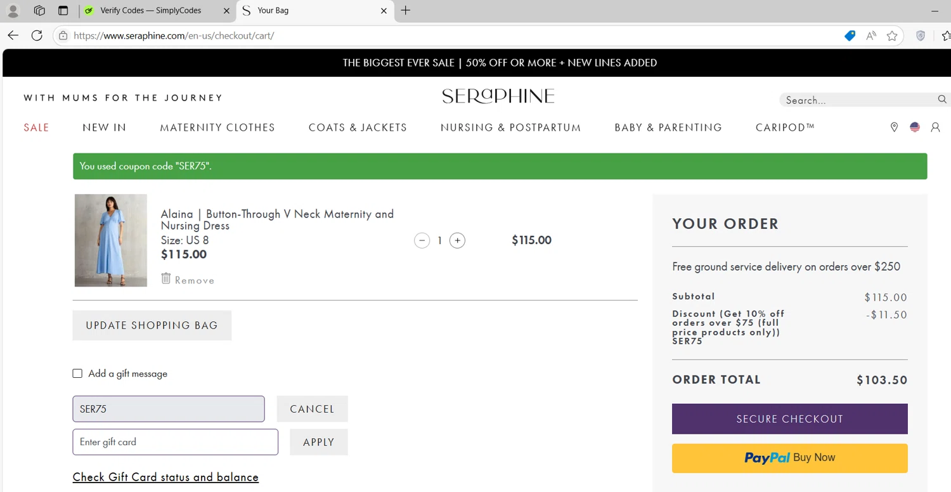This screenshot has height=492, width=951.
Task: Click SECURE CHECKOUT button
Action: (789, 419)
